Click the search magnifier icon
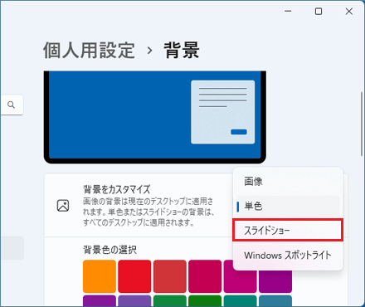 pyautogui.click(x=11, y=105)
